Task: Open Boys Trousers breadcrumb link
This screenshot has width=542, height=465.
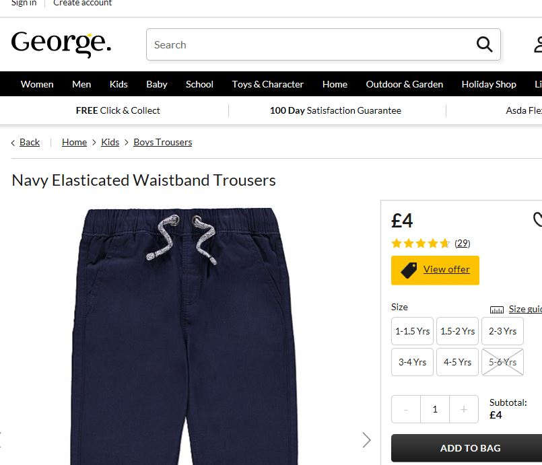Action: pos(163,143)
